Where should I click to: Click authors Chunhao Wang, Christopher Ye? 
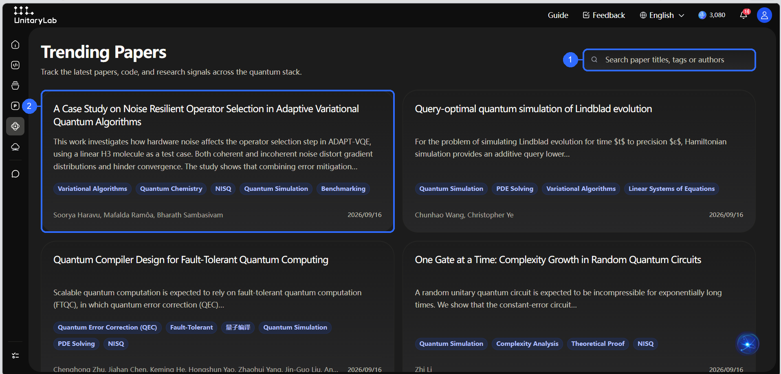point(464,215)
